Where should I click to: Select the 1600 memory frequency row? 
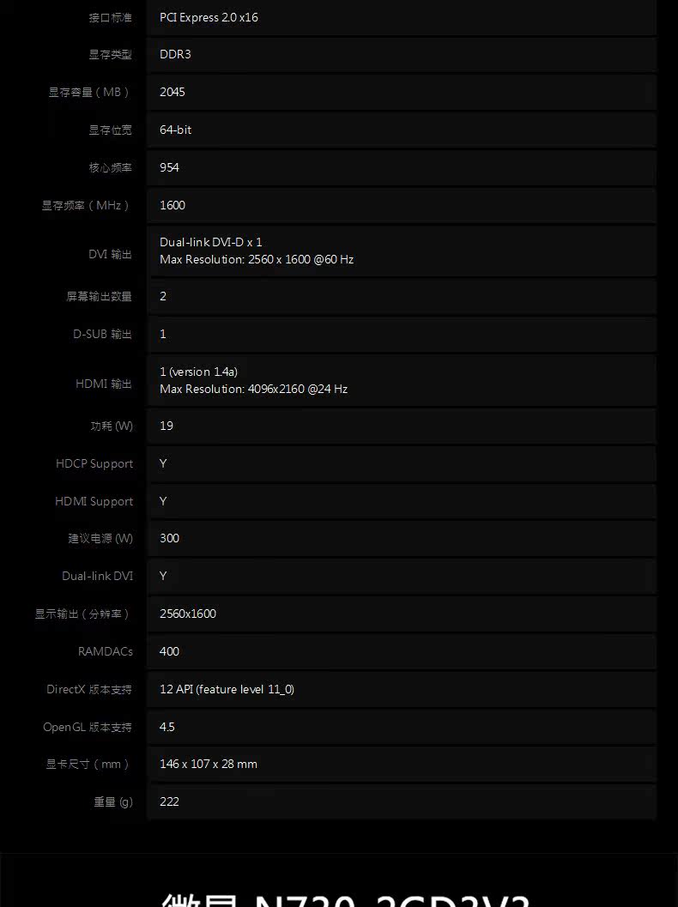[402, 205]
